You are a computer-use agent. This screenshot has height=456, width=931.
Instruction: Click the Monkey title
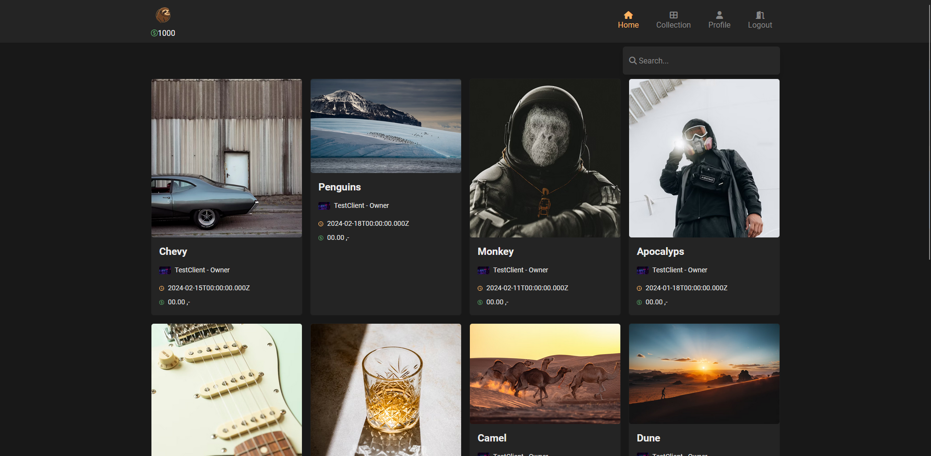pyautogui.click(x=496, y=252)
